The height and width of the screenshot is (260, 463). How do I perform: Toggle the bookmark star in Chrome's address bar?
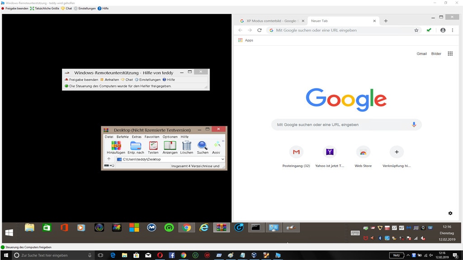pyautogui.click(x=416, y=30)
